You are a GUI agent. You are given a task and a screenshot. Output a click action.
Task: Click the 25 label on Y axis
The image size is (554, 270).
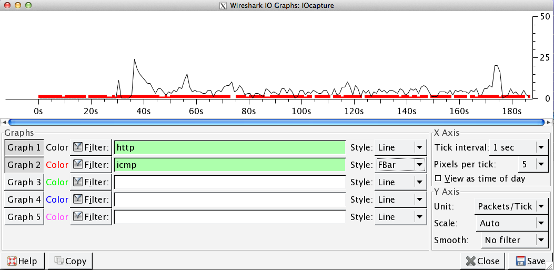(544, 57)
